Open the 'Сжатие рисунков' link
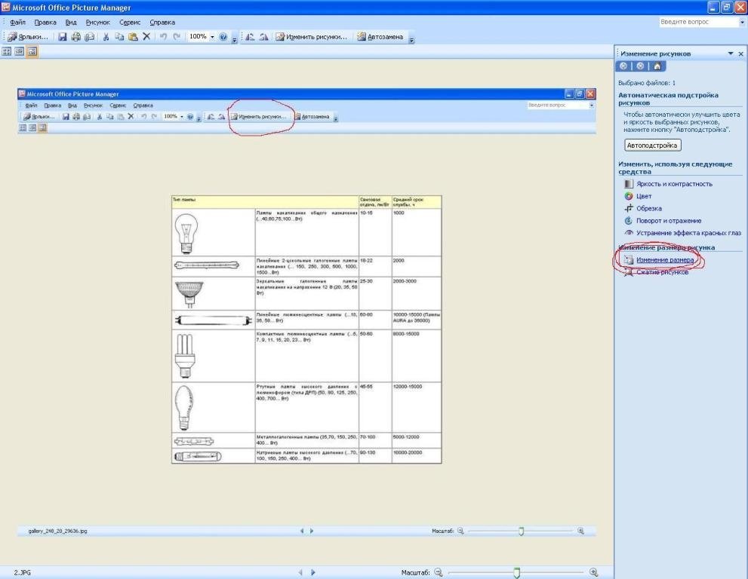Viewport: 748px width, 579px height. [x=662, y=272]
